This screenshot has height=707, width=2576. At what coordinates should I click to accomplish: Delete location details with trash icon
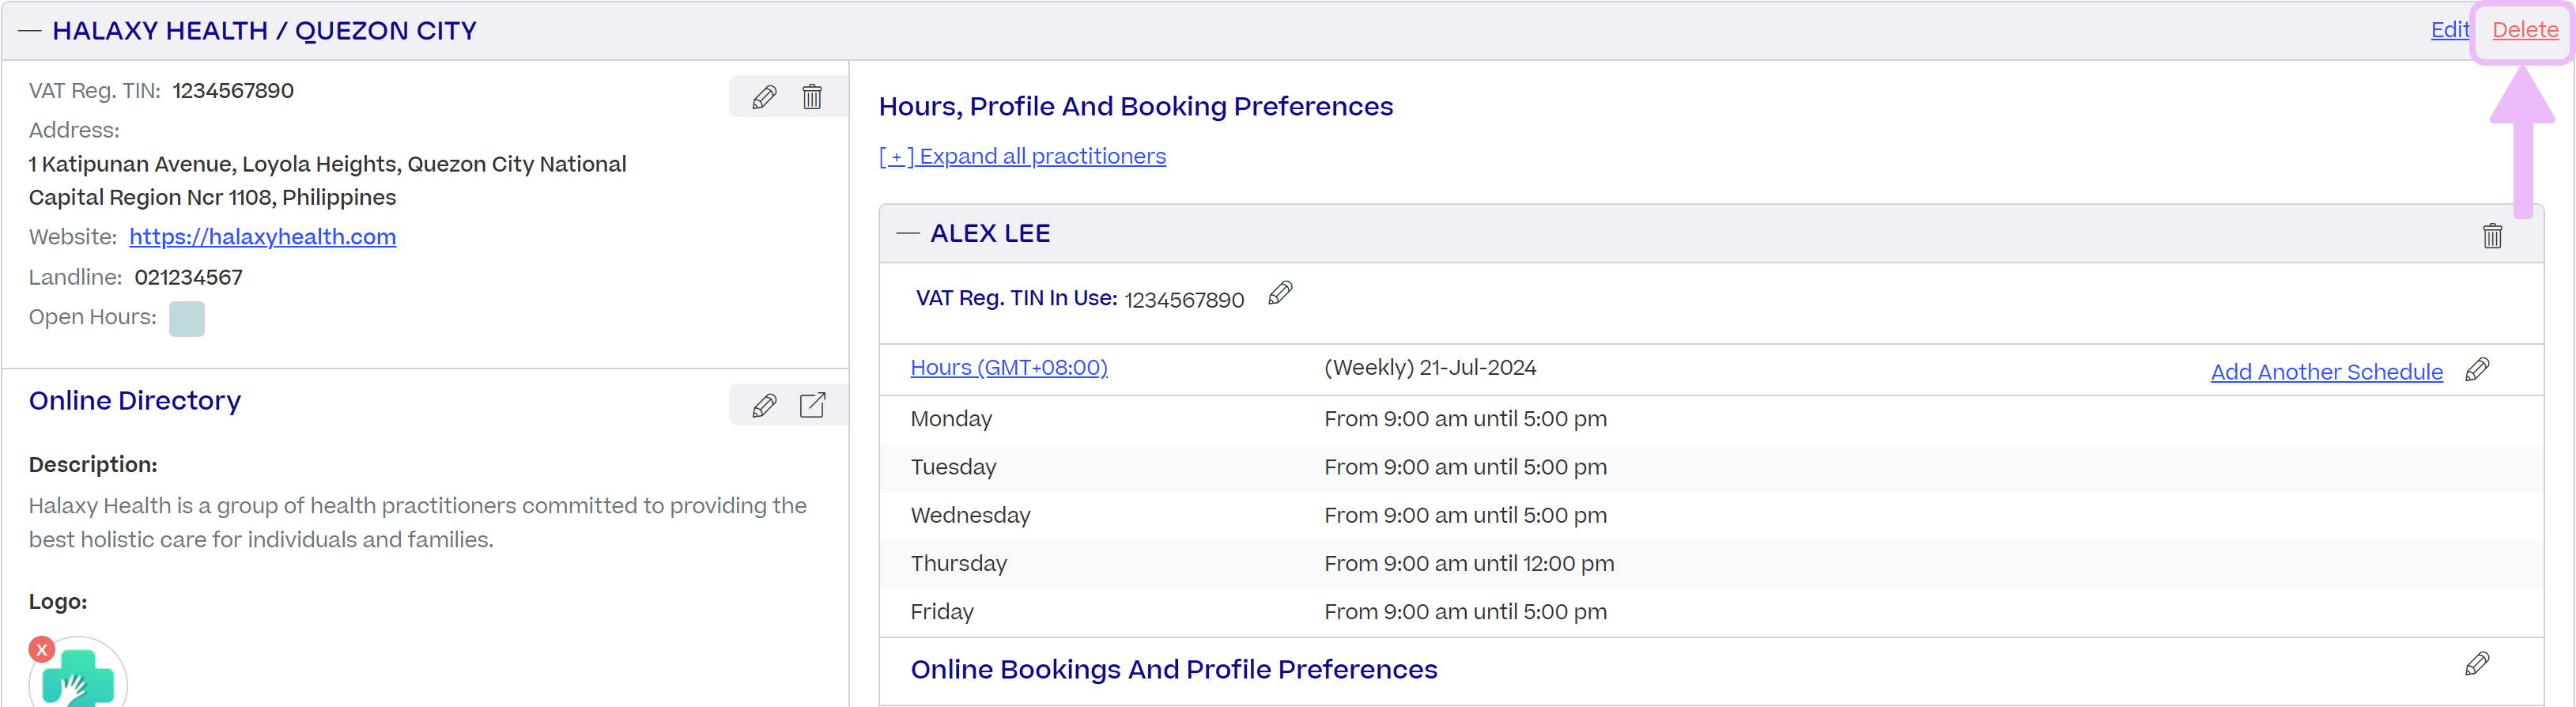(x=812, y=97)
